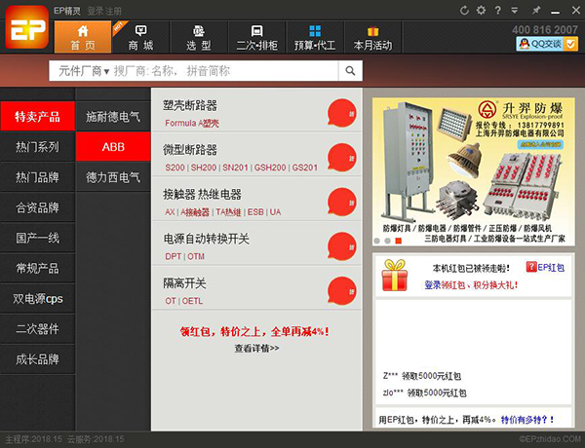Click red round badge beside 隔离开关
Image resolution: width=585 pixels, height=448 pixels.
coord(340,290)
